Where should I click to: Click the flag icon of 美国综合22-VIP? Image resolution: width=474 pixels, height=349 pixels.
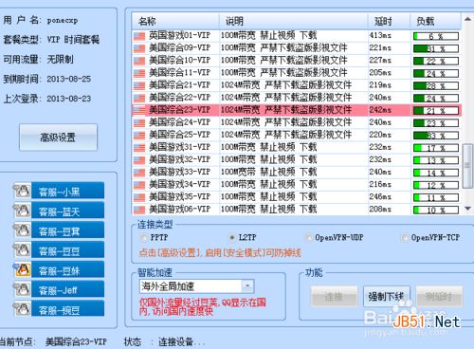(139, 98)
